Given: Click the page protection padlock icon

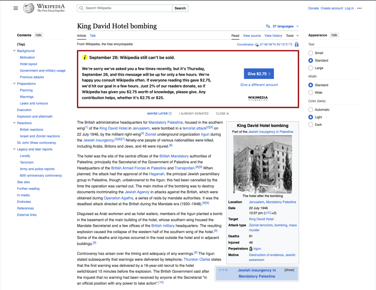Looking at the screenshot, I should pyautogui.click(x=296, y=44).
